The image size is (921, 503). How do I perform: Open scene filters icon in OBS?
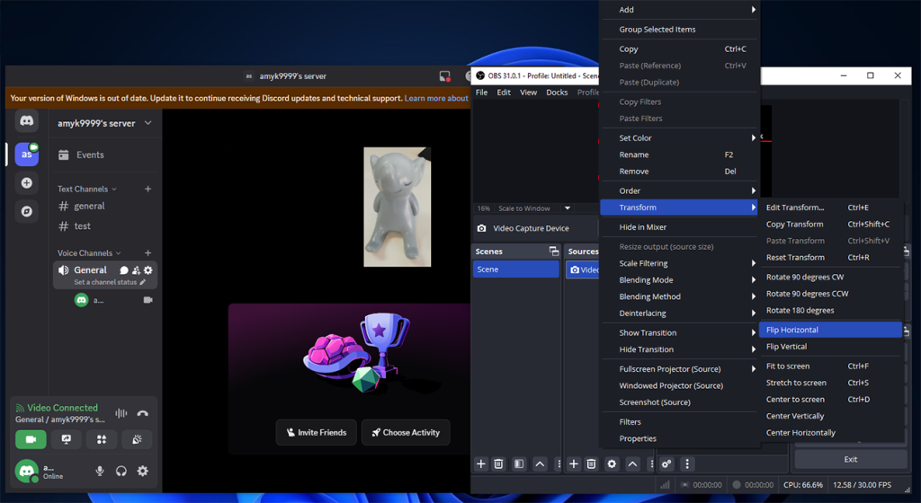tap(519, 463)
